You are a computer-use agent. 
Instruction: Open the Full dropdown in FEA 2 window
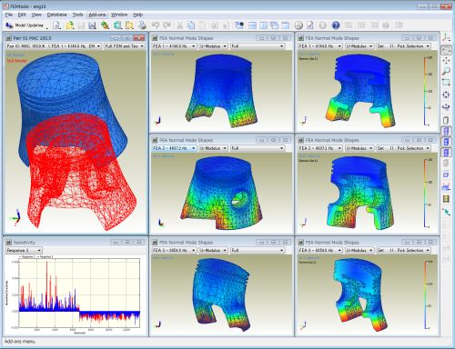258,148
